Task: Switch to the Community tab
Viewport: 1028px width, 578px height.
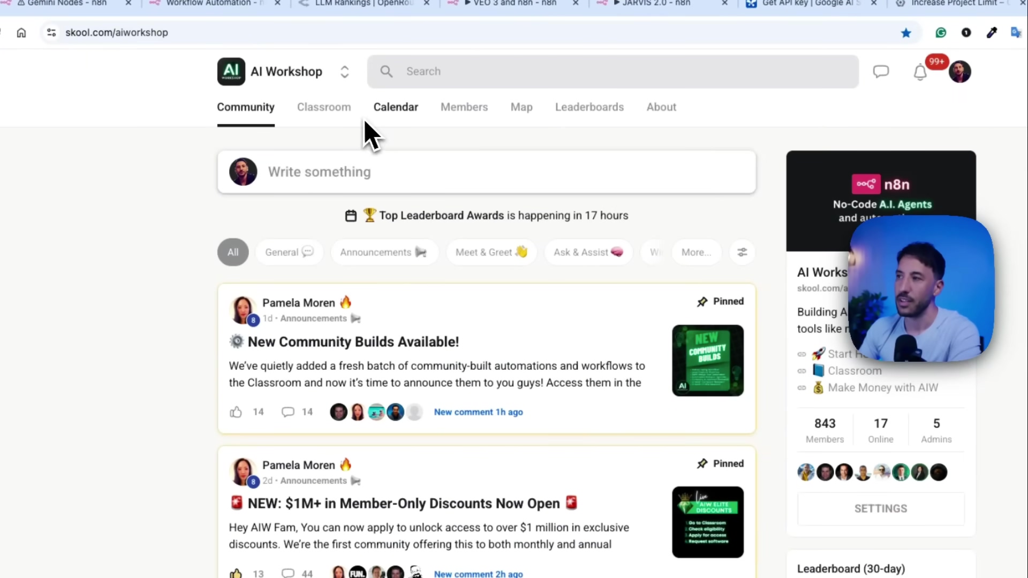Action: [246, 107]
